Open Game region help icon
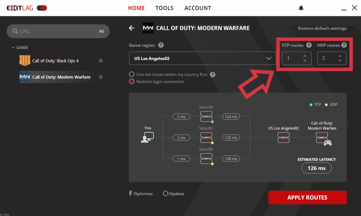This screenshot has width=361, height=216. (x=161, y=45)
